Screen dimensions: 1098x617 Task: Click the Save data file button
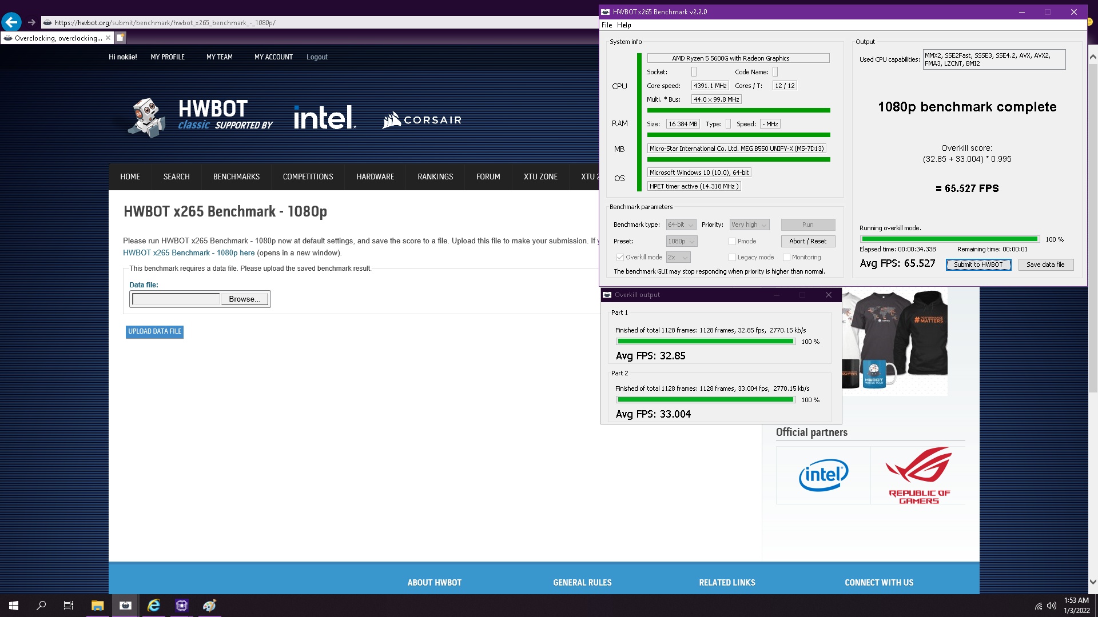coord(1045,265)
